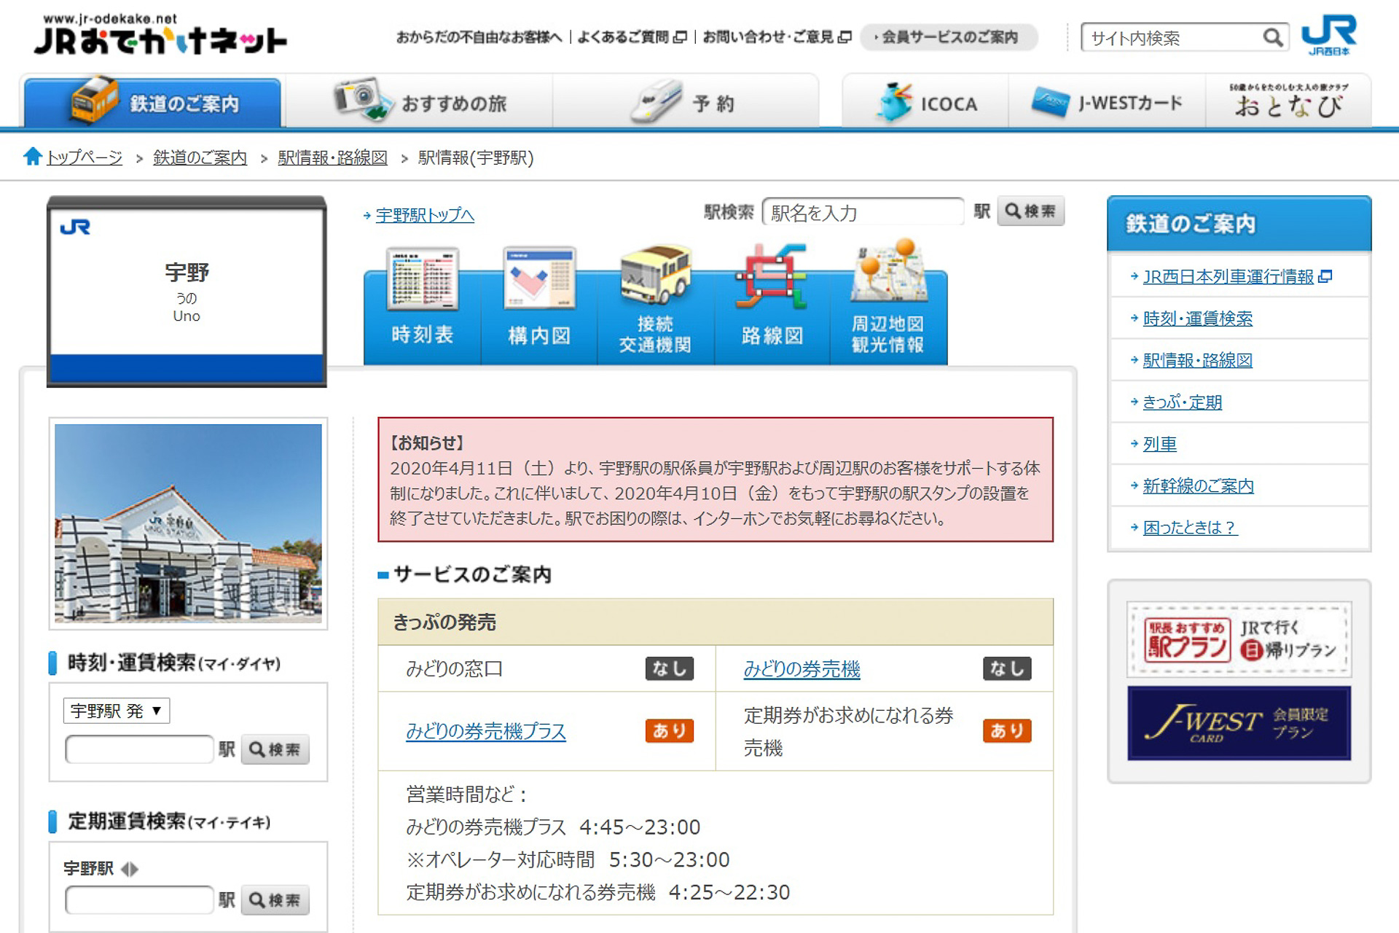Click the JR West logo
This screenshot has height=933, width=1399.
(x=1329, y=34)
